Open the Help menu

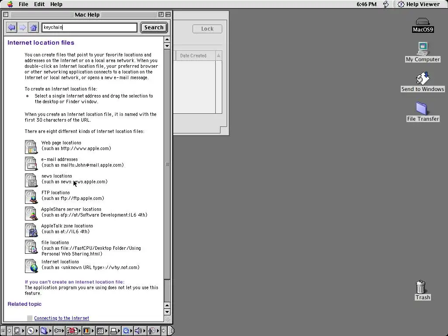click(56, 4)
